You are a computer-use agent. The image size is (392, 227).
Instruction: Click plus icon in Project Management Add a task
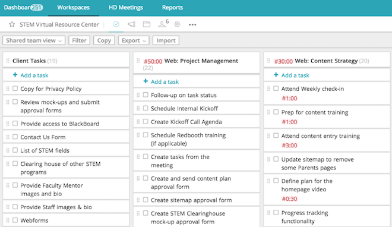[146, 81]
